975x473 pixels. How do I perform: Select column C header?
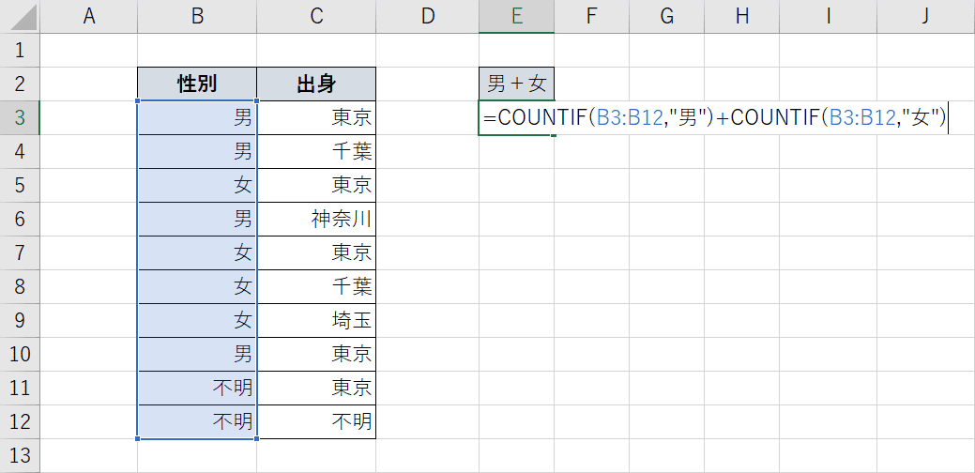[316, 16]
